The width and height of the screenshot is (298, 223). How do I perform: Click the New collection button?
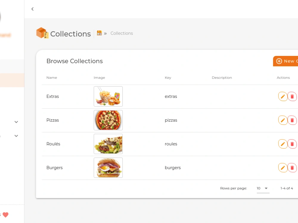pyautogui.click(x=285, y=61)
